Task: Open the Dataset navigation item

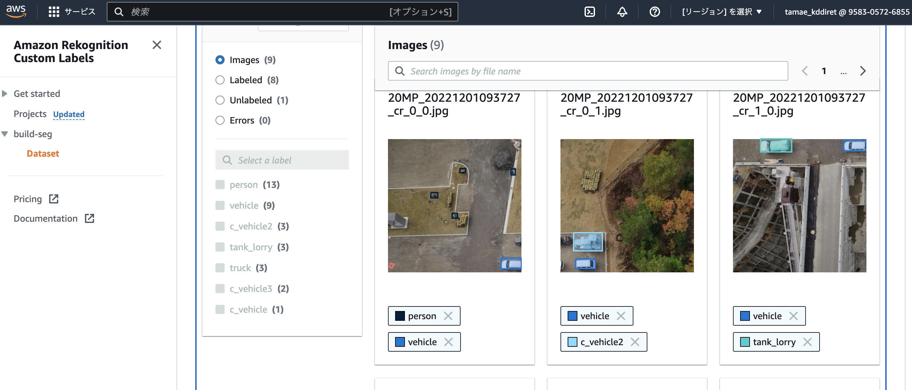Action: click(43, 153)
